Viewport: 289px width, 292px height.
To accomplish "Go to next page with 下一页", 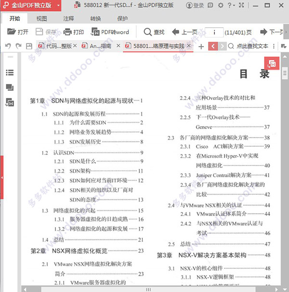I will (271, 32).
